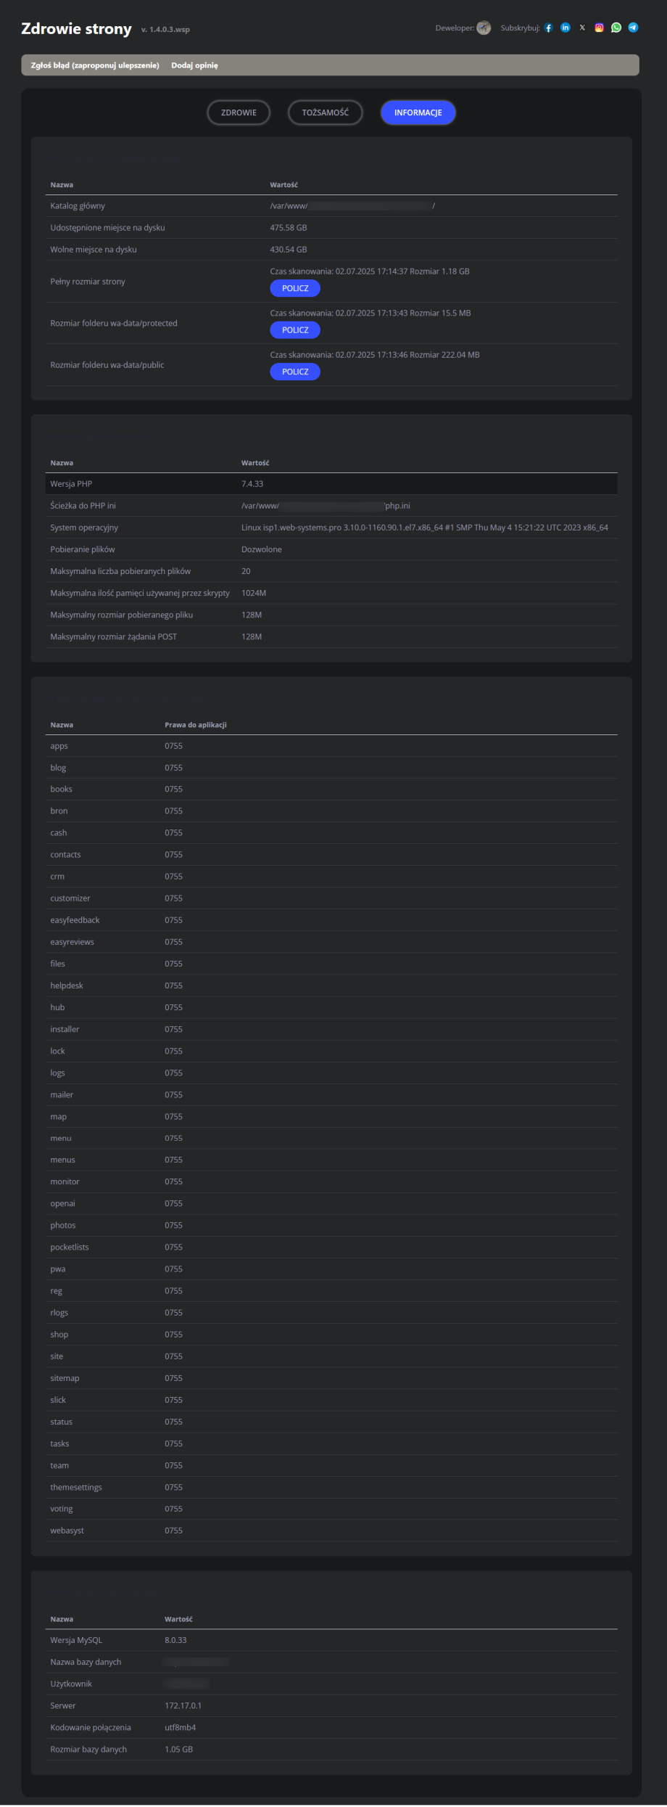This screenshot has width=667, height=1807.
Task: Open the 'Dodaj opinię' link
Action: pos(194,65)
